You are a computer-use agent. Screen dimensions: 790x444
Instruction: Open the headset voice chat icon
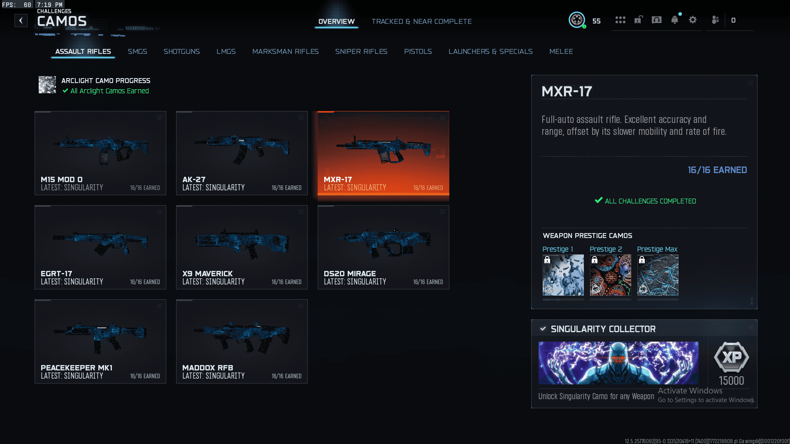coord(657,20)
